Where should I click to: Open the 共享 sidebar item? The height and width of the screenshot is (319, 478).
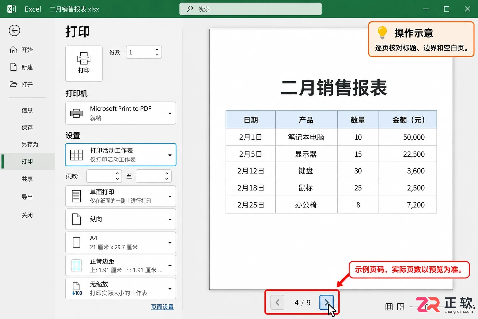[x=27, y=179]
